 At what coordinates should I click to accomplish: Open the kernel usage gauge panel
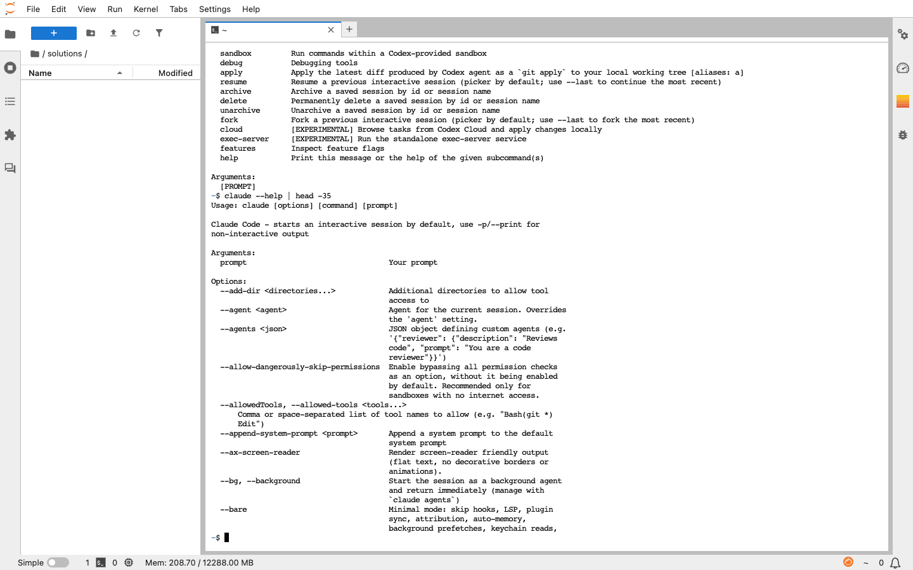point(903,68)
